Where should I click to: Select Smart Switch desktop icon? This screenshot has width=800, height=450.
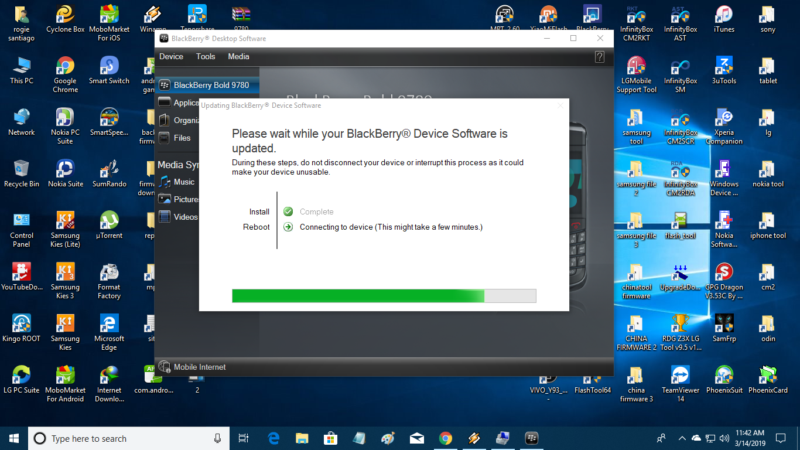(109, 71)
